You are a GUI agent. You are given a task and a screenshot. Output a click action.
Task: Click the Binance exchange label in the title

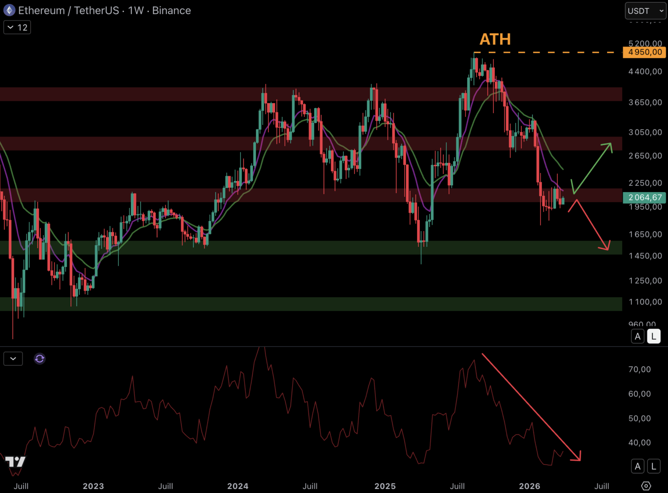pos(171,10)
